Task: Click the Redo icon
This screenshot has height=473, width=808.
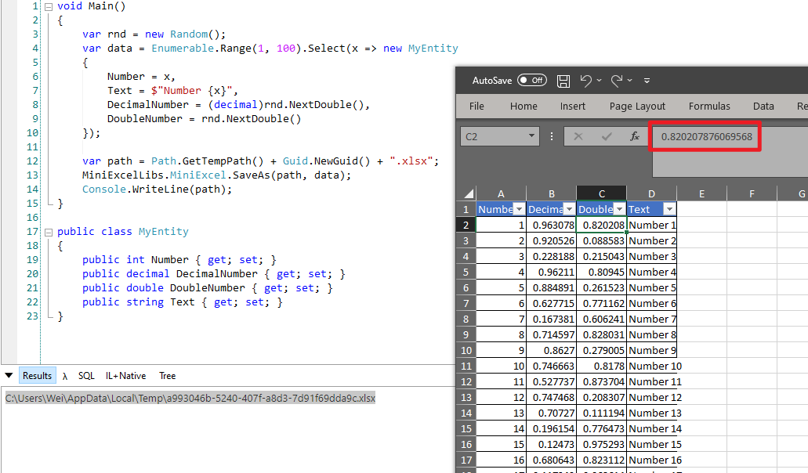Action: tap(618, 80)
